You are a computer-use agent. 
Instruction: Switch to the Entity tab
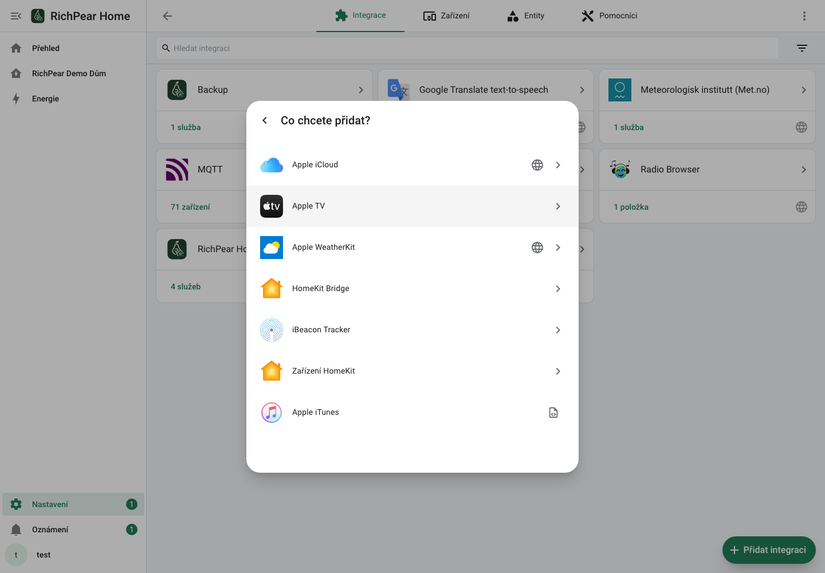point(525,15)
